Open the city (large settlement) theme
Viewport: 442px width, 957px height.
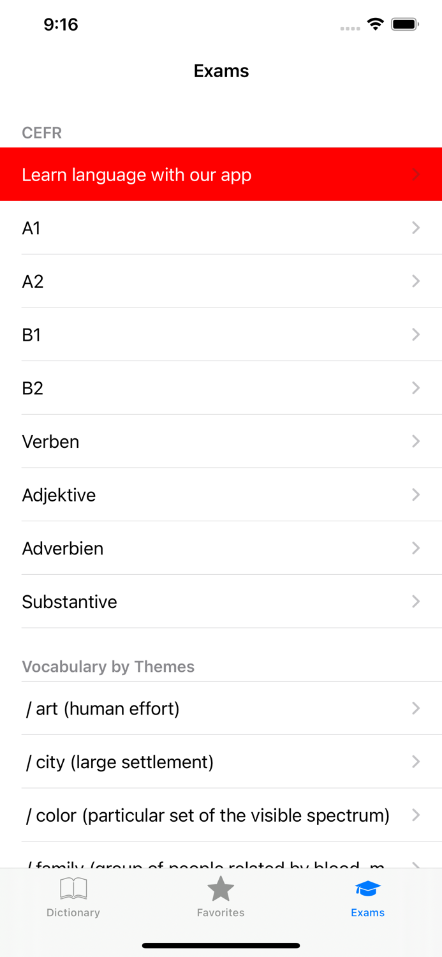(x=221, y=762)
